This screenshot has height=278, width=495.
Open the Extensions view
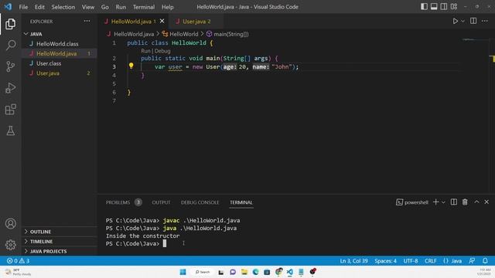[10, 110]
